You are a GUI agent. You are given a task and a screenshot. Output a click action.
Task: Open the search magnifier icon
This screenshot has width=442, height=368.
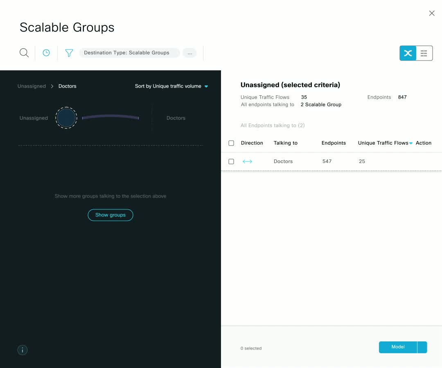pyautogui.click(x=24, y=53)
